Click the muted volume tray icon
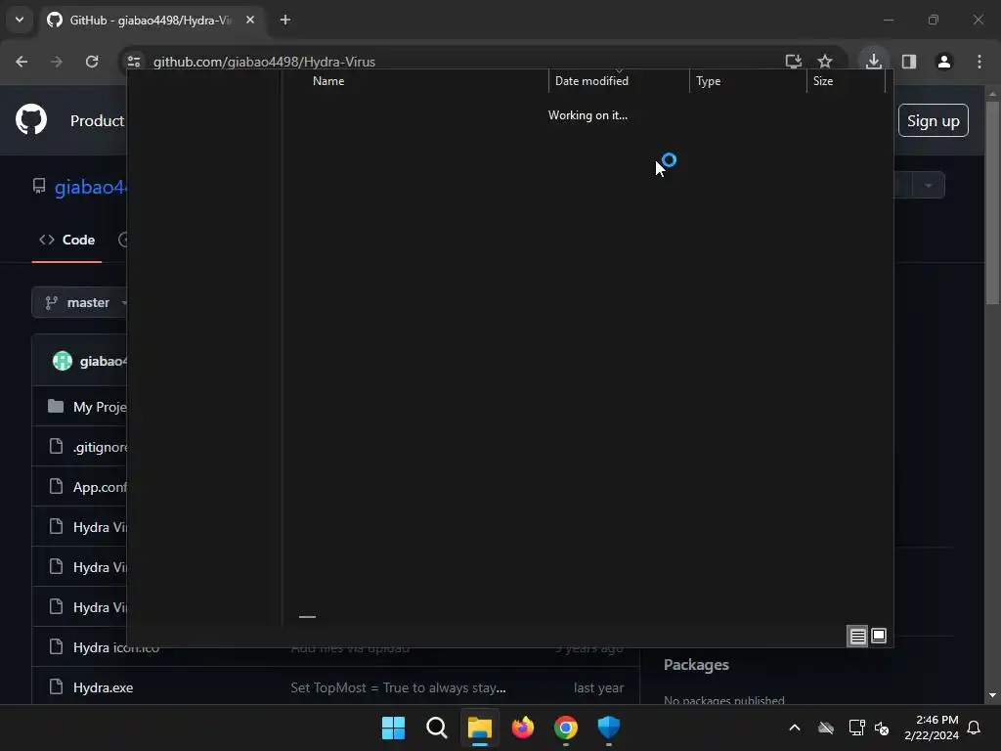This screenshot has width=1001, height=751. coord(882,728)
